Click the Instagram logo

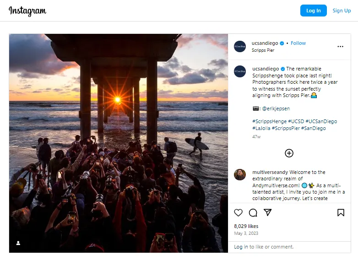pyautogui.click(x=27, y=11)
